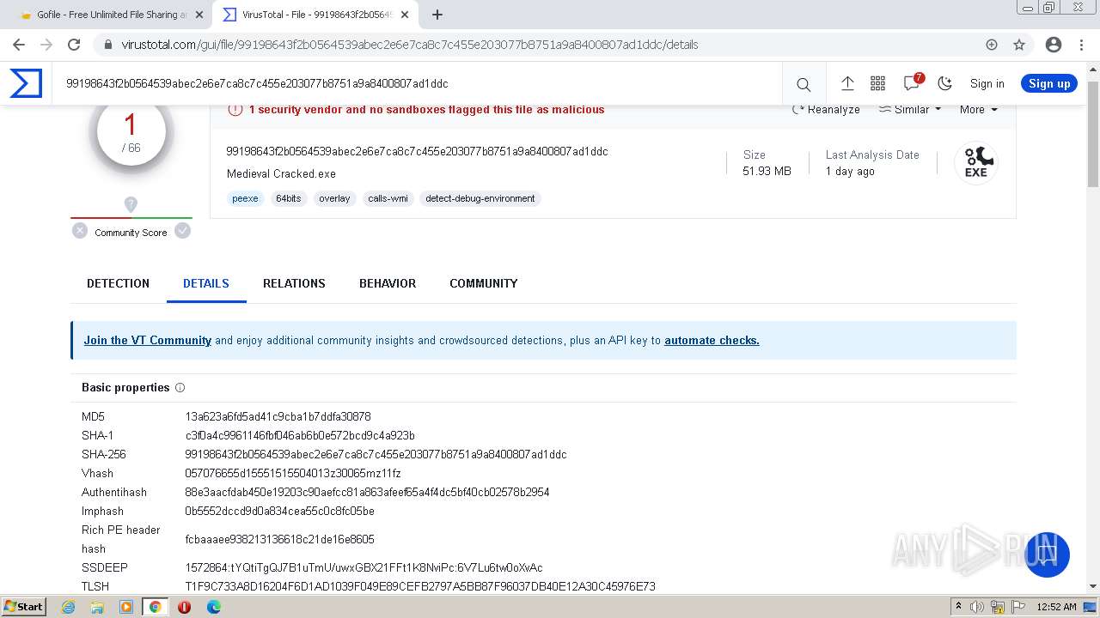Screen dimensions: 1100x618
Task: Click the automate checks link
Action: [712, 340]
